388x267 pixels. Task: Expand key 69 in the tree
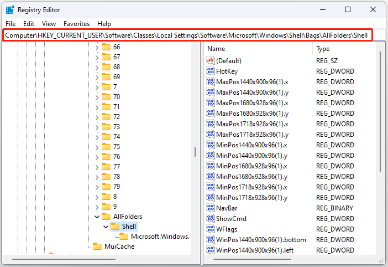97,77
